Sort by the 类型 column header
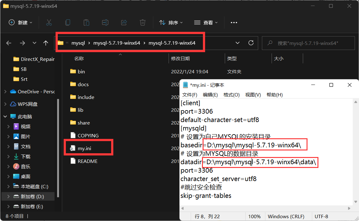This screenshot has height=221, width=359. point(232,59)
